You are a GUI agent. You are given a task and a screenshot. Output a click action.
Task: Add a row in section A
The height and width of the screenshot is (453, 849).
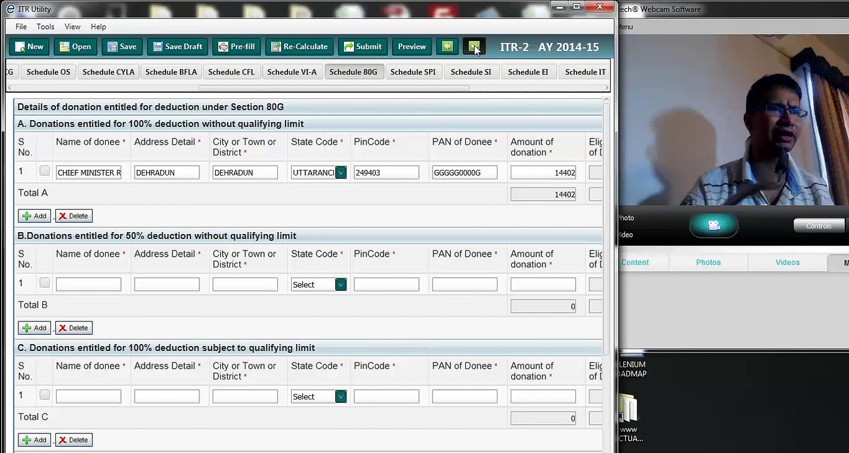(35, 216)
